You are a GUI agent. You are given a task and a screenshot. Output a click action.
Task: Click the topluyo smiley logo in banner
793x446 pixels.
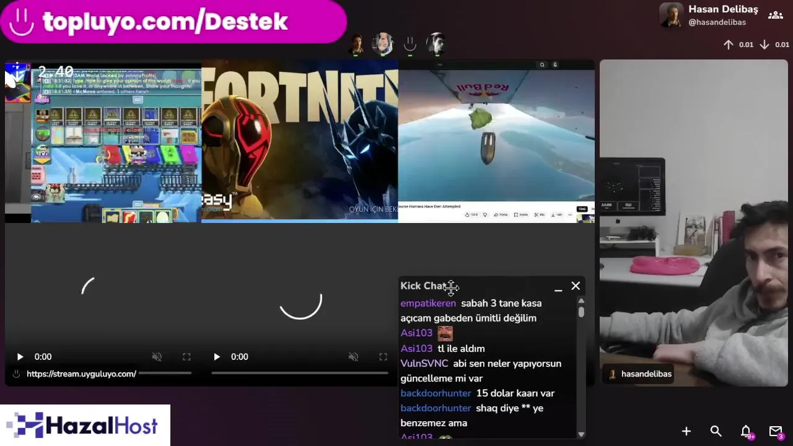click(22, 22)
